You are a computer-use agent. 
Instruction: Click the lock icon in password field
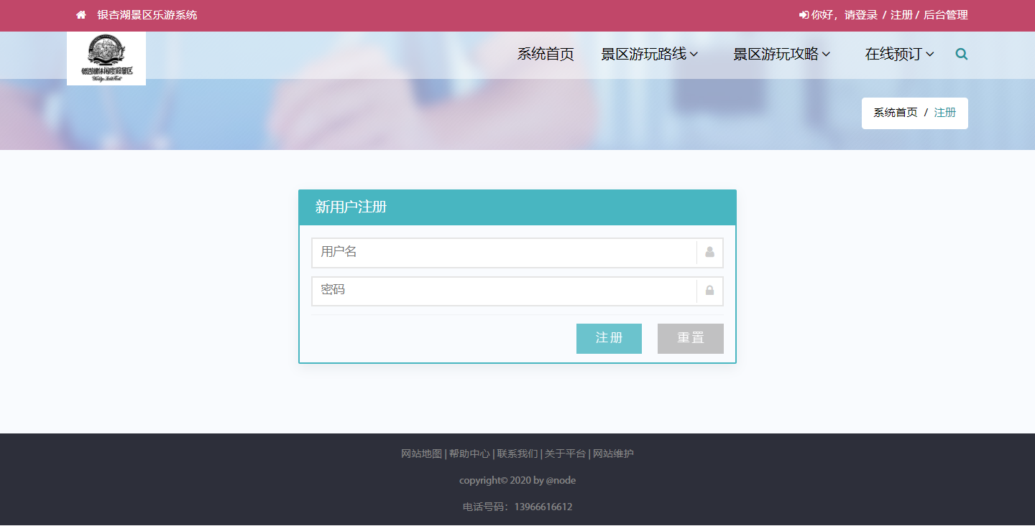pyautogui.click(x=709, y=291)
